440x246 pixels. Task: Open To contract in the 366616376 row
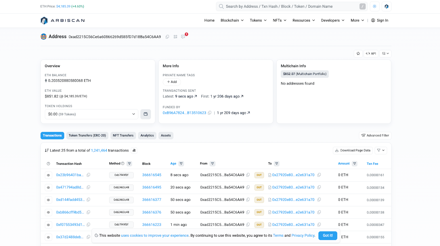click(293, 212)
